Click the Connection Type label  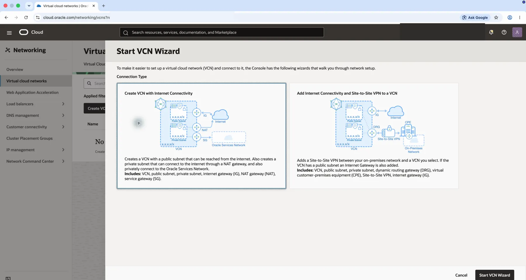[131, 77]
